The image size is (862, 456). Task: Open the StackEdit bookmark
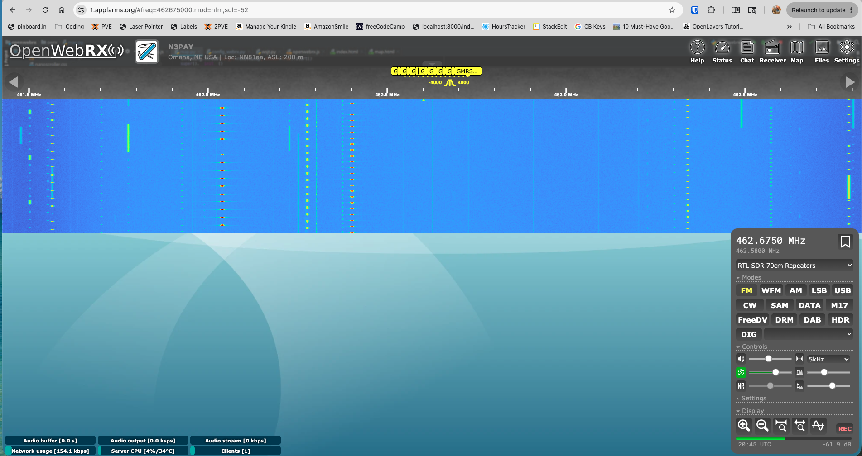click(x=549, y=27)
